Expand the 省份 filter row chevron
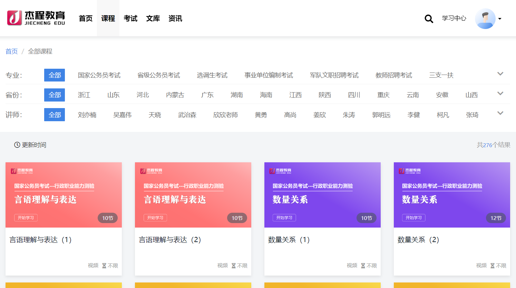The image size is (516, 288). pyautogui.click(x=500, y=94)
